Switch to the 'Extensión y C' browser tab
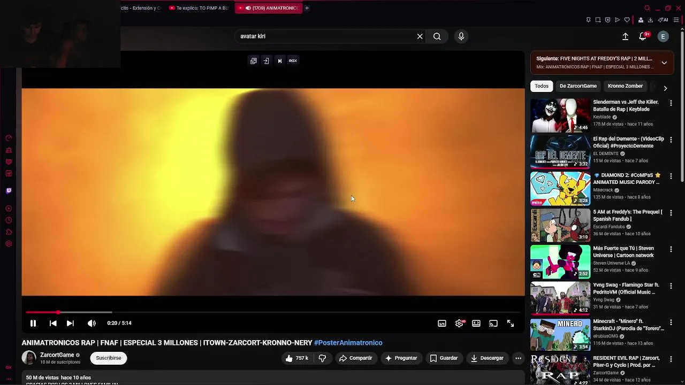The height and width of the screenshot is (385, 685). [140, 8]
